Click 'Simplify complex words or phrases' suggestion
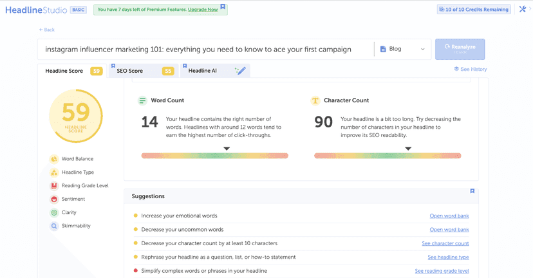The image size is (533, 278). coord(204,271)
